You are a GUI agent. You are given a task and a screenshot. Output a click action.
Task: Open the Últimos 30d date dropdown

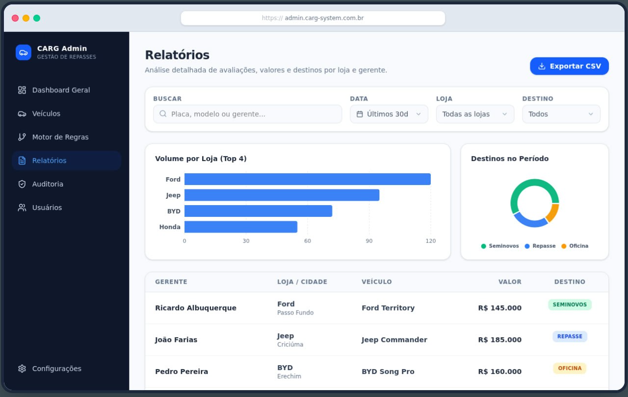(389, 114)
